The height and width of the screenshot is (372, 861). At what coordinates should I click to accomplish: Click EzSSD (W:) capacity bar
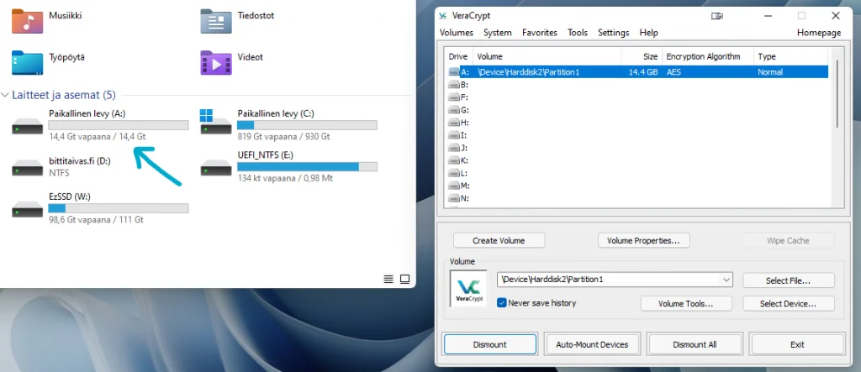[118, 208]
